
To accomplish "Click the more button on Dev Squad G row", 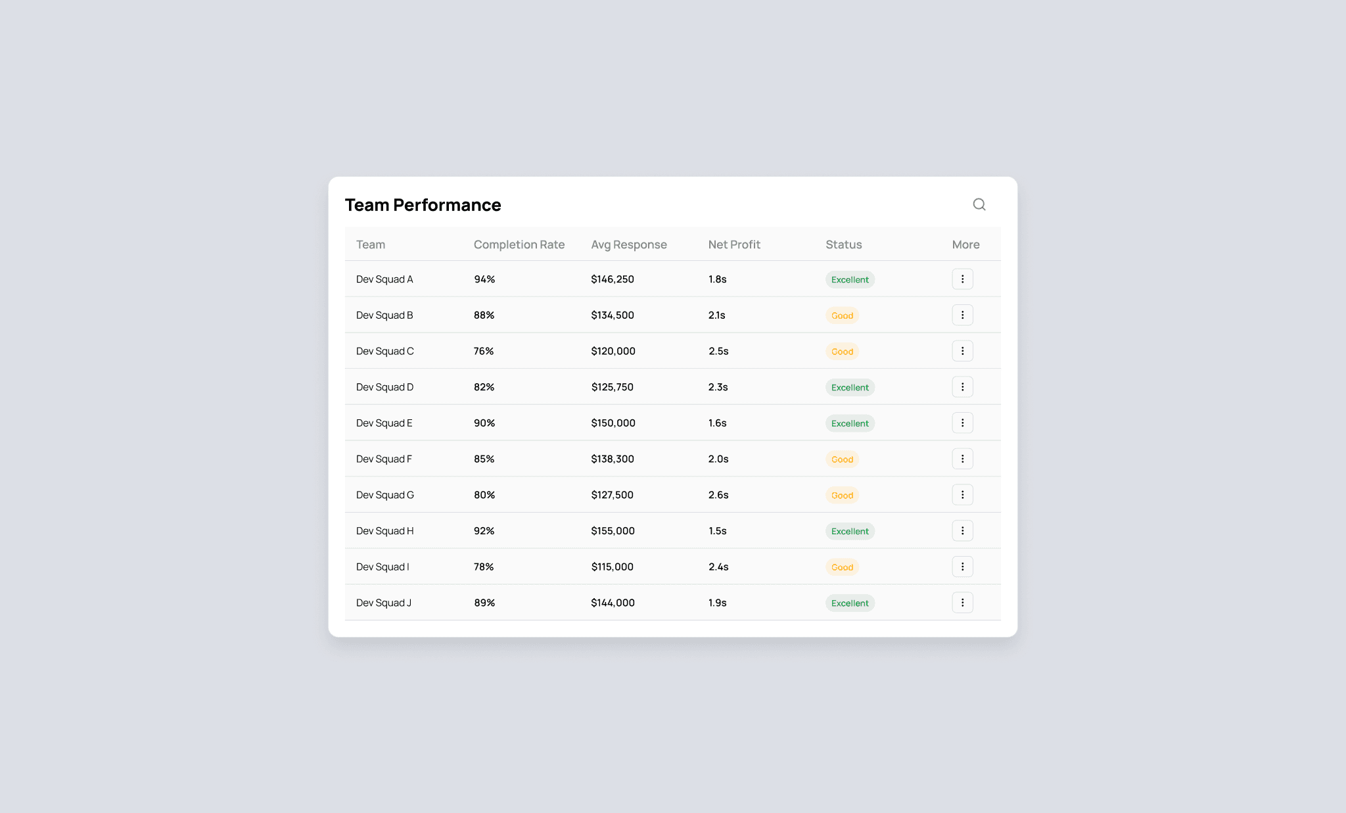I will (x=962, y=495).
